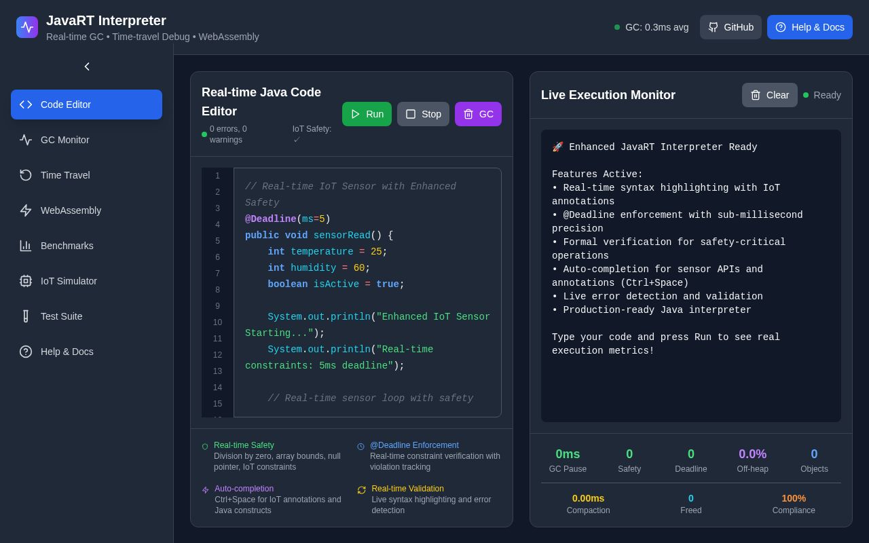This screenshot has height=543, width=869.
Task: Click the @Deadline Enforcement clock icon
Action: (361, 447)
